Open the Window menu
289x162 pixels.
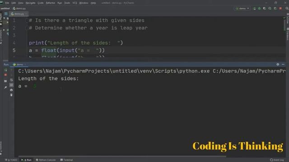[84, 3]
